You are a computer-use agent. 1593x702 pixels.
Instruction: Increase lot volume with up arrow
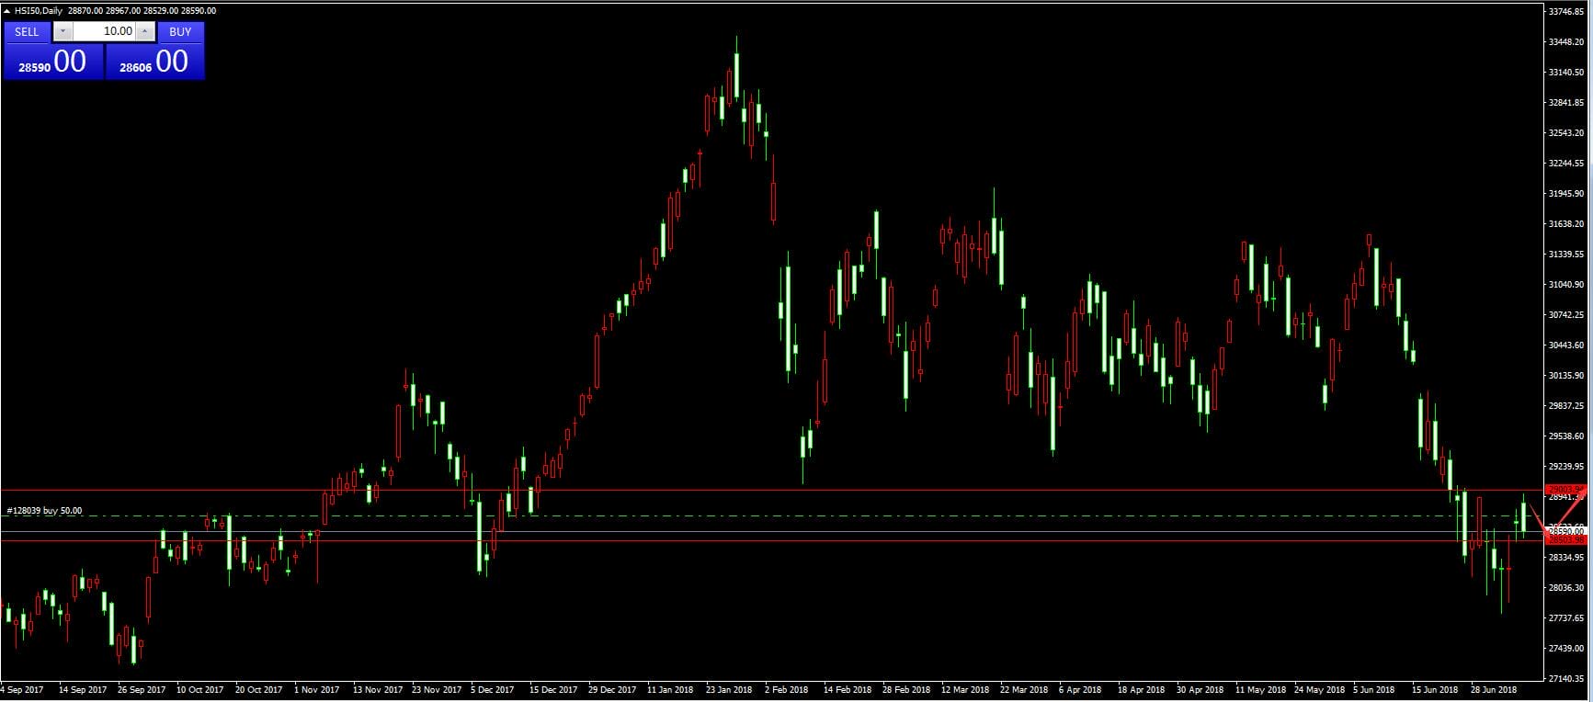pyautogui.click(x=144, y=31)
